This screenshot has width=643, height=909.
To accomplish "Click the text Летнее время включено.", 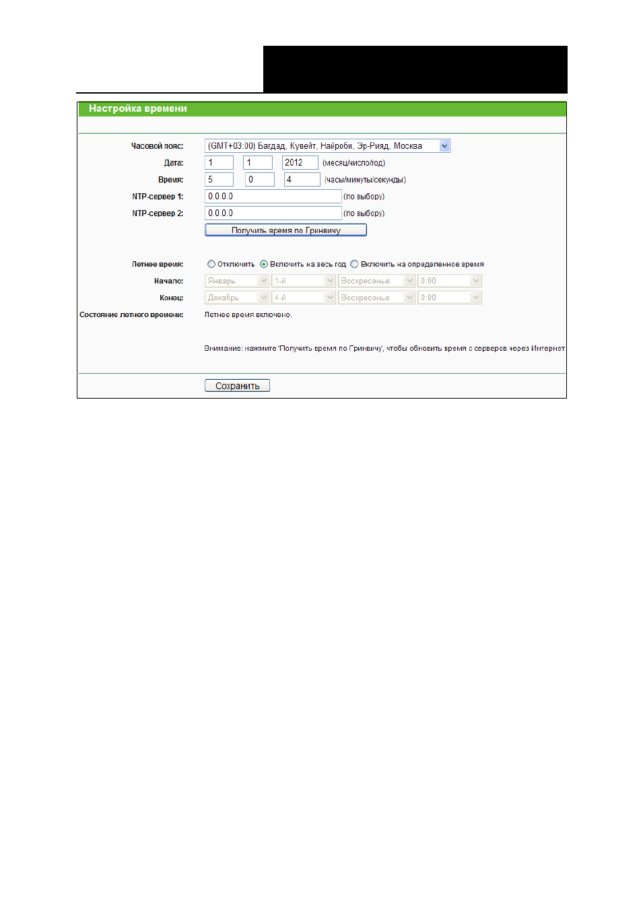I will point(248,315).
